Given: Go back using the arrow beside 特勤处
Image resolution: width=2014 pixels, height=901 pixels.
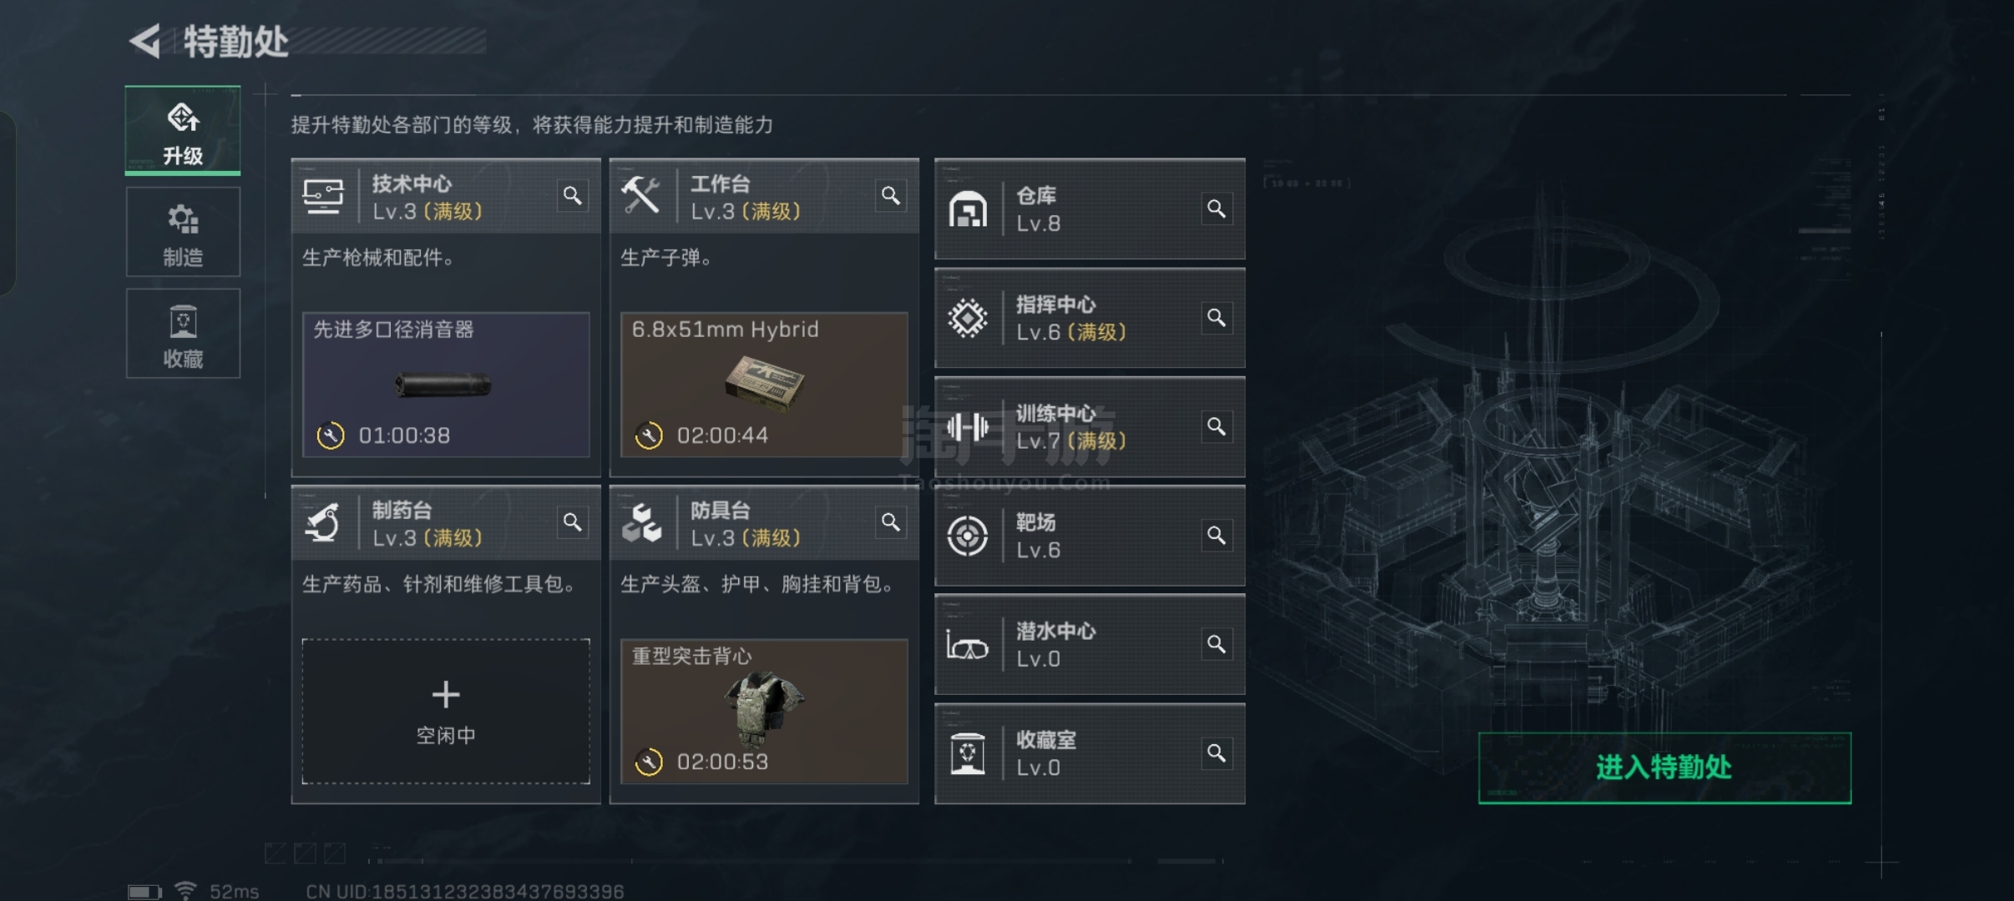Looking at the screenshot, I should click(x=145, y=42).
